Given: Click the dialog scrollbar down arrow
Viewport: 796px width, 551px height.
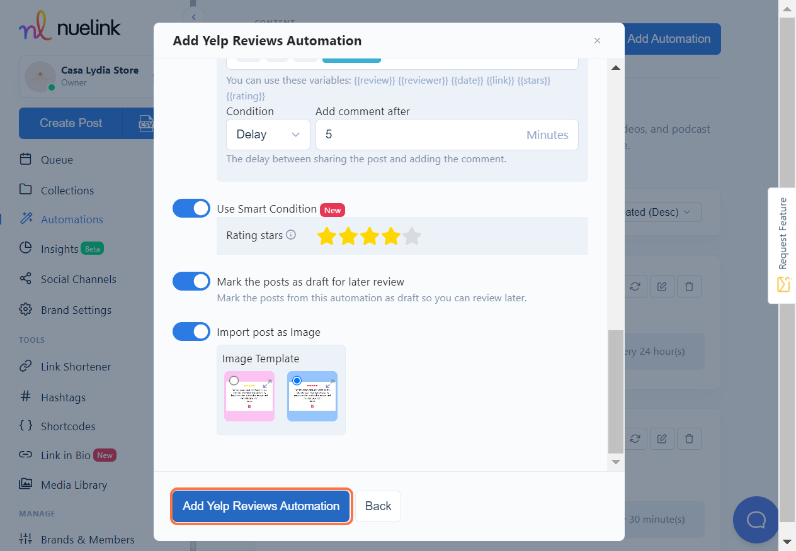Looking at the screenshot, I should click(616, 462).
